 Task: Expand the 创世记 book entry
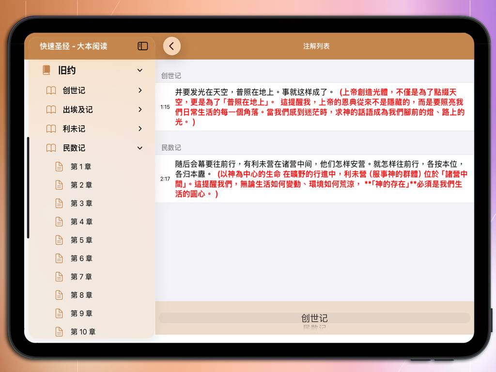pos(140,91)
